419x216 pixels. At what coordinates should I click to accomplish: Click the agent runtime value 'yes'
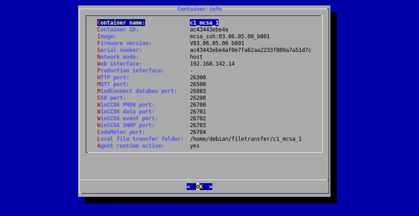[194, 146]
